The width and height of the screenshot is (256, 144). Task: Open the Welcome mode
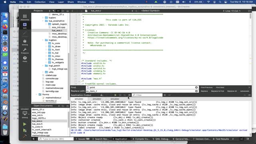(25, 17)
